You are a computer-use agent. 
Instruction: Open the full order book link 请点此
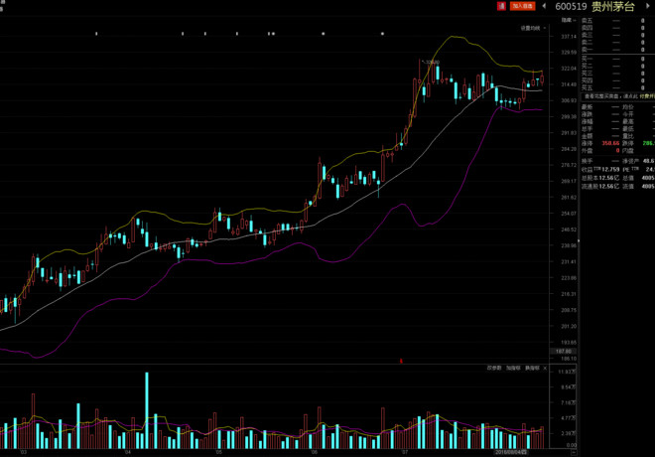coord(630,96)
